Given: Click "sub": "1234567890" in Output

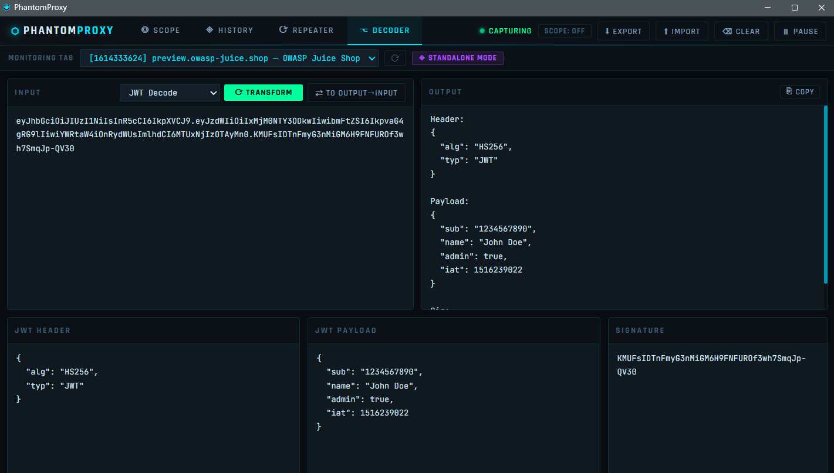Looking at the screenshot, I should 488,229.
